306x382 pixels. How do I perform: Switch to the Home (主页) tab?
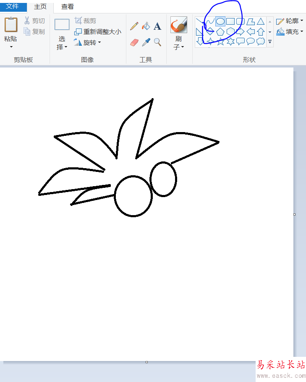(40, 7)
